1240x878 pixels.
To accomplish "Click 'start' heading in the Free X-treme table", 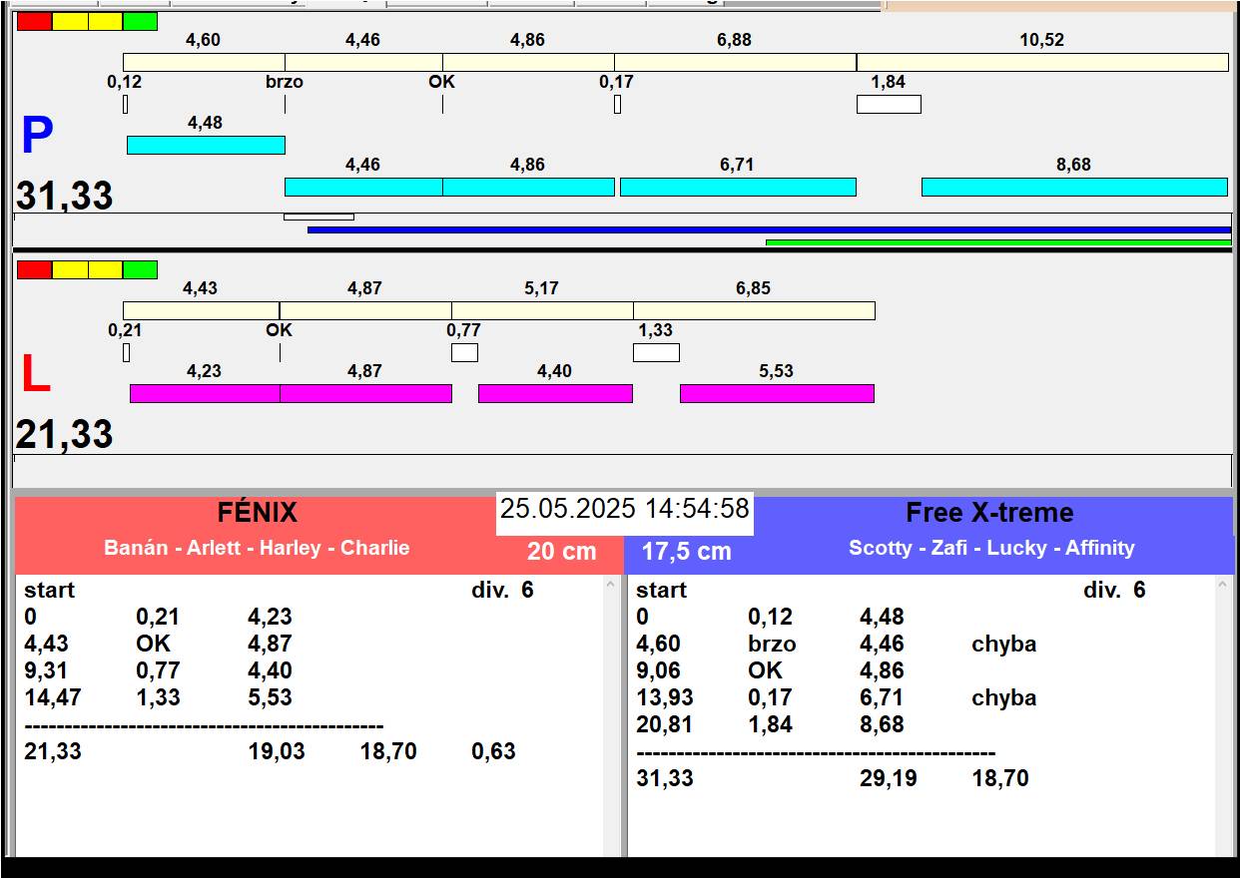I will coord(661,590).
